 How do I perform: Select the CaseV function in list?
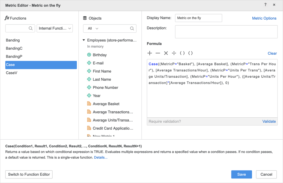point(12,73)
